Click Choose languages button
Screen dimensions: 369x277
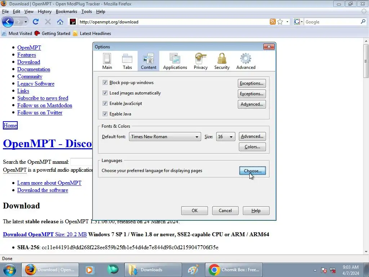coord(252,171)
